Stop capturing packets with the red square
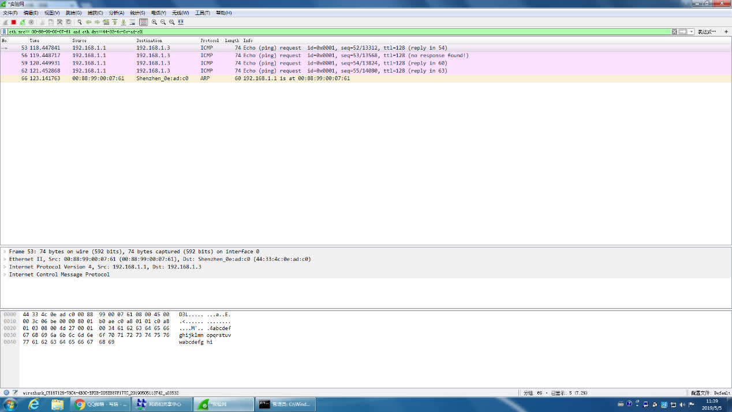 tap(13, 22)
